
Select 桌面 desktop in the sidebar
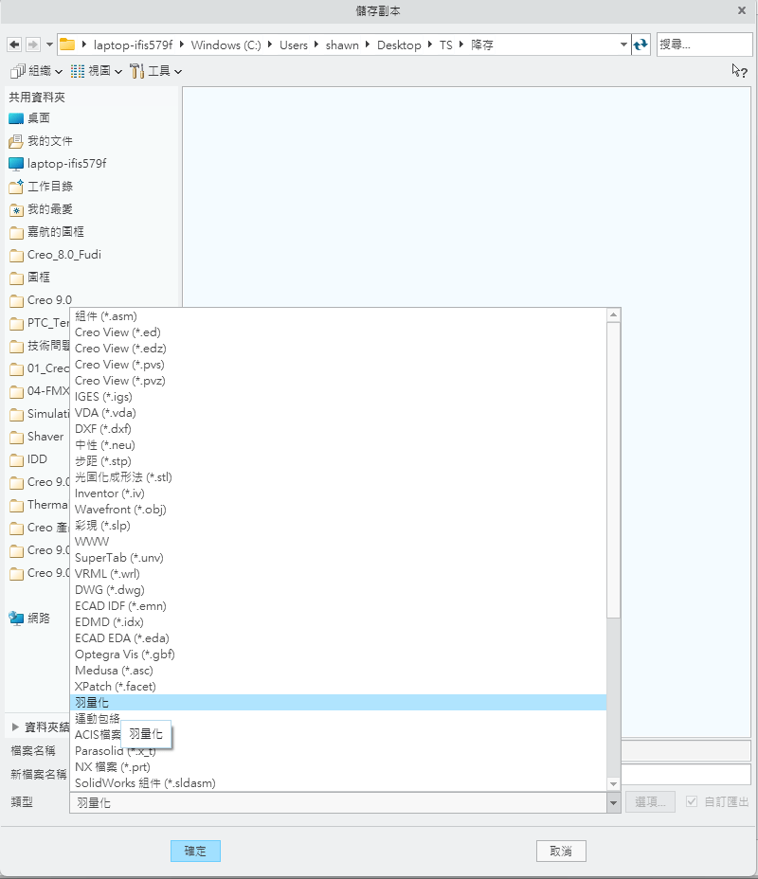pyautogui.click(x=38, y=118)
